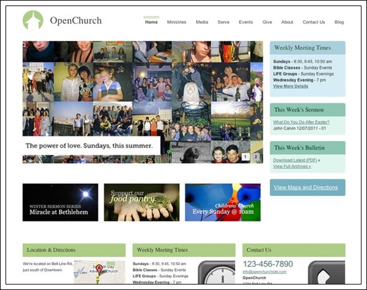The image size is (367, 290).
Task: Select the Give menu item
Action: click(x=267, y=22)
